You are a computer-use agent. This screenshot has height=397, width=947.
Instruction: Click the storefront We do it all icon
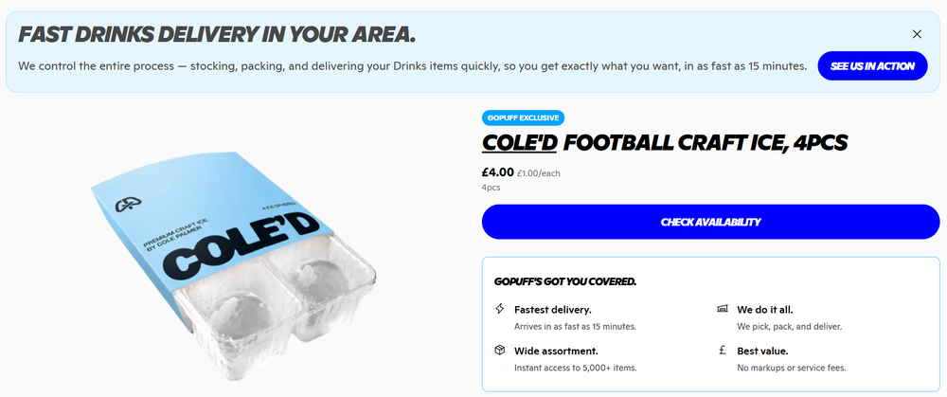(723, 310)
